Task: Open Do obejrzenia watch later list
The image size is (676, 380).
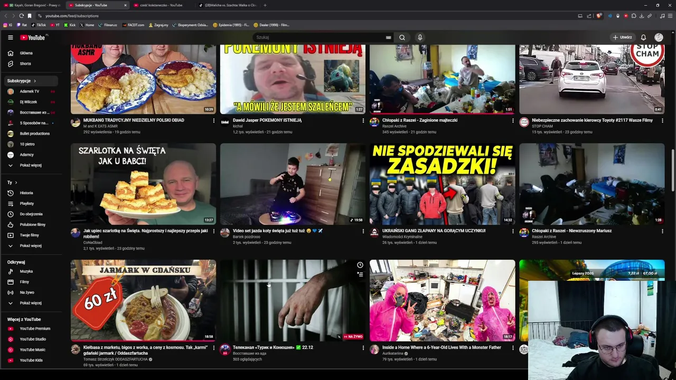Action: [x=32, y=214]
